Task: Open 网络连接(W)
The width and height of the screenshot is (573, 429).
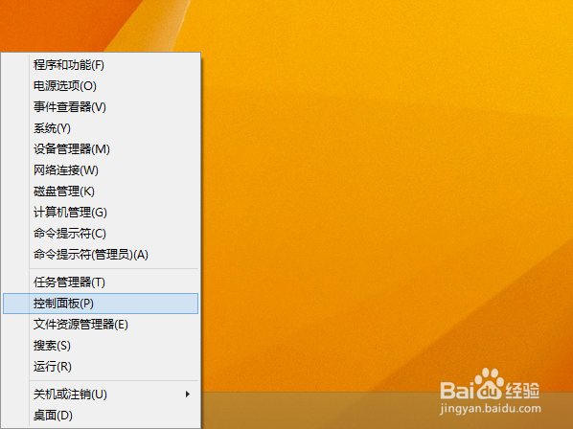Action: tap(101, 170)
